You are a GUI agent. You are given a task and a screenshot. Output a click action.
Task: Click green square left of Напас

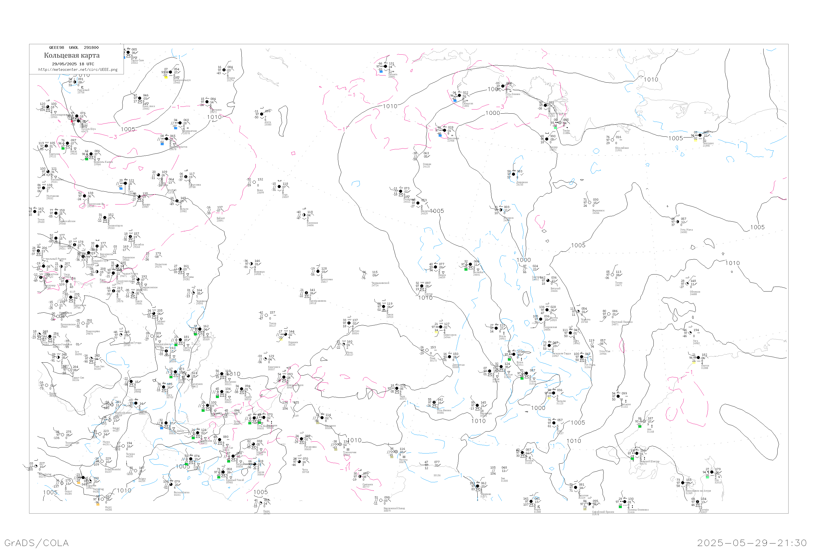[63, 149]
